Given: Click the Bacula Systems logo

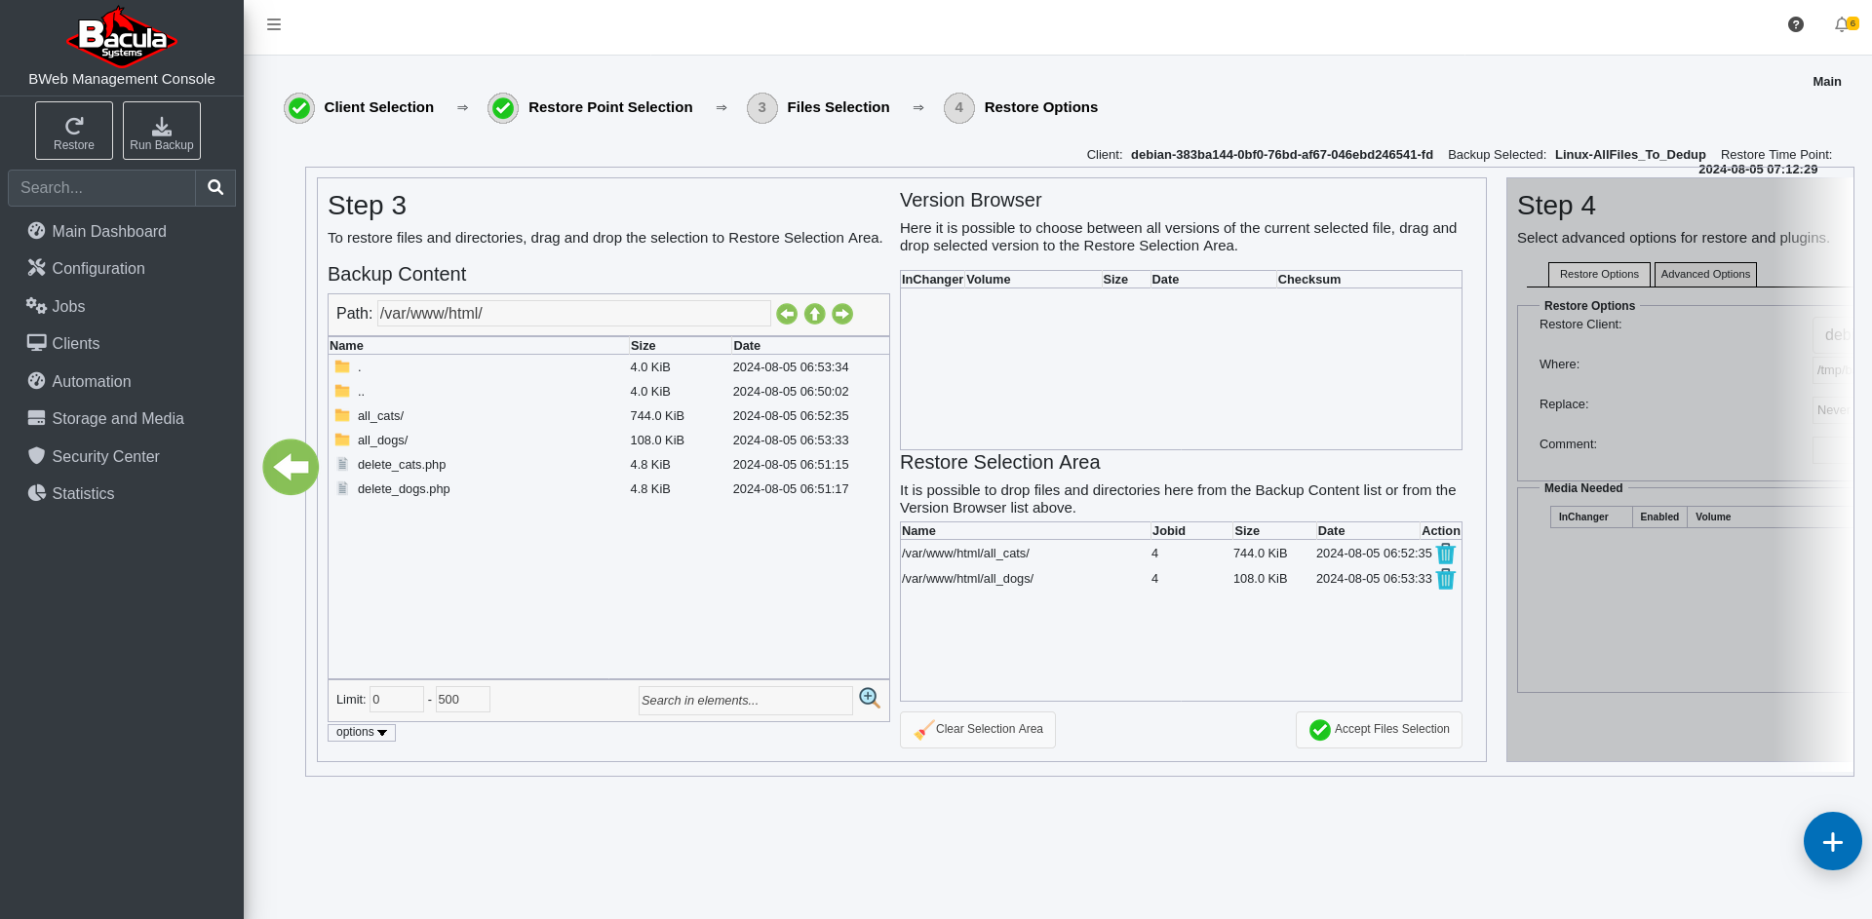Looking at the screenshot, I should coord(122,36).
